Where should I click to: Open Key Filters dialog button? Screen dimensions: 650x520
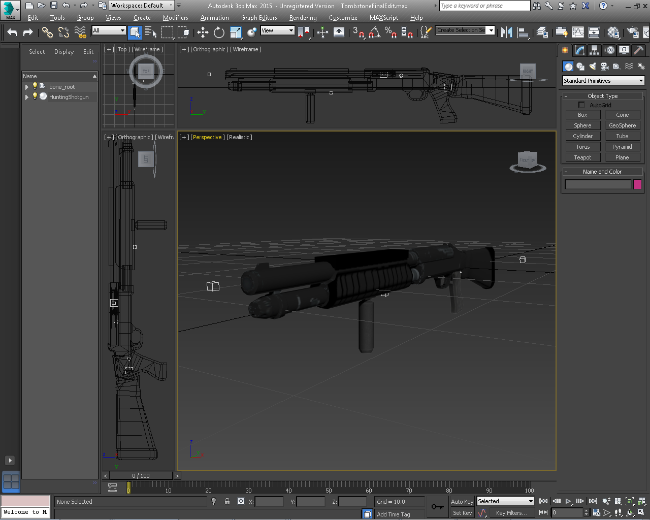[x=511, y=513]
